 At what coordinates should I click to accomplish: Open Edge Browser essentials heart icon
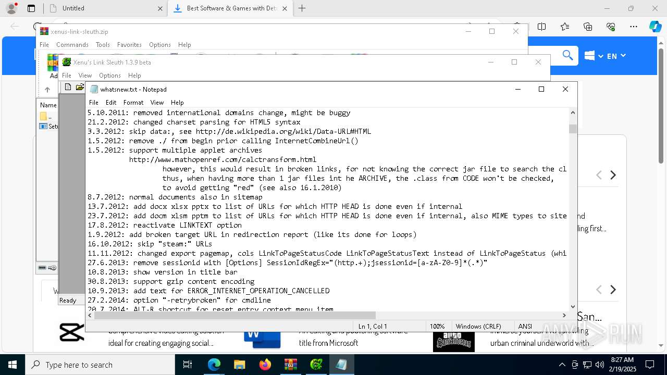(611, 27)
